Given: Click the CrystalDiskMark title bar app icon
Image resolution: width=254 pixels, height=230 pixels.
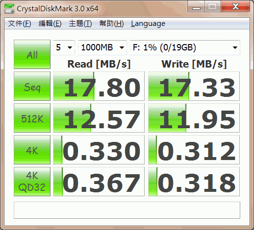Looking at the screenshot, I should [x=9, y=8].
